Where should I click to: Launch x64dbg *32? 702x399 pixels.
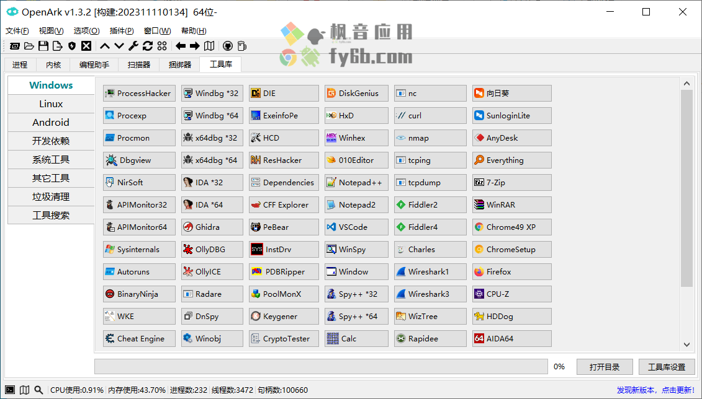(212, 138)
